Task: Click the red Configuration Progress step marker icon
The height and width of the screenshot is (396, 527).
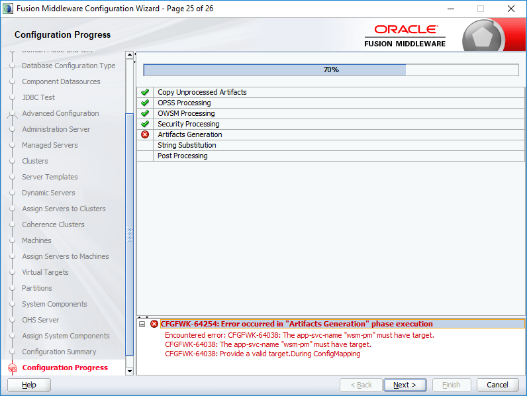Action: 13,368
